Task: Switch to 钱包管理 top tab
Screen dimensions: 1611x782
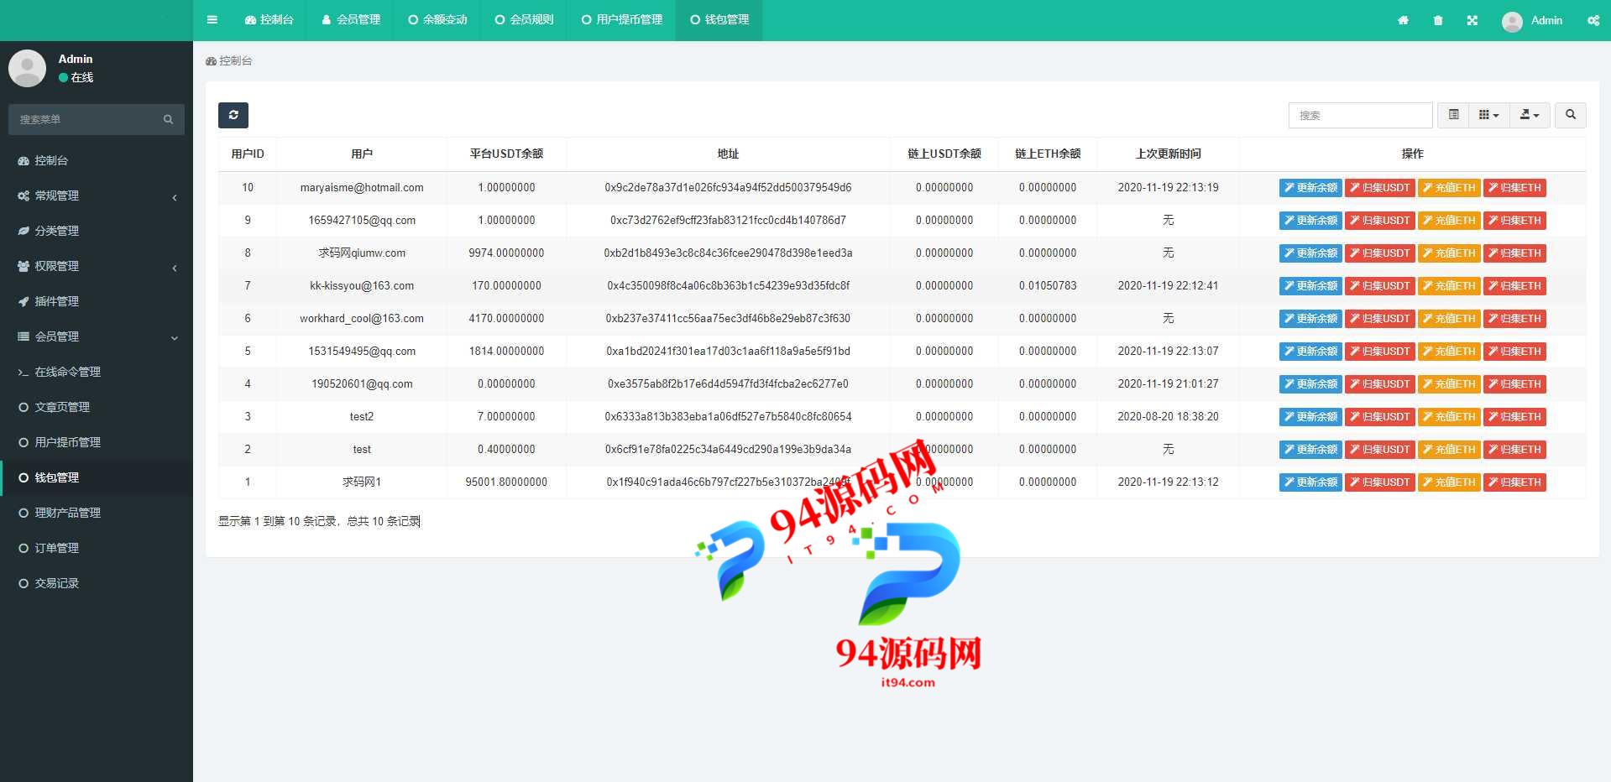Action: click(x=719, y=20)
